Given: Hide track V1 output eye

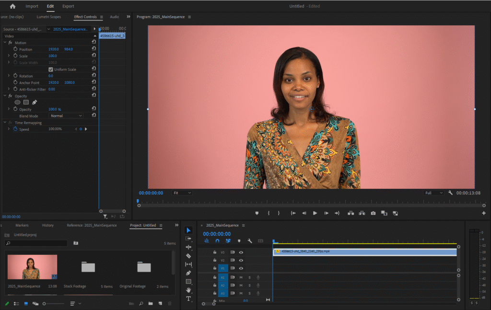Looking at the screenshot, I should 241,268.
